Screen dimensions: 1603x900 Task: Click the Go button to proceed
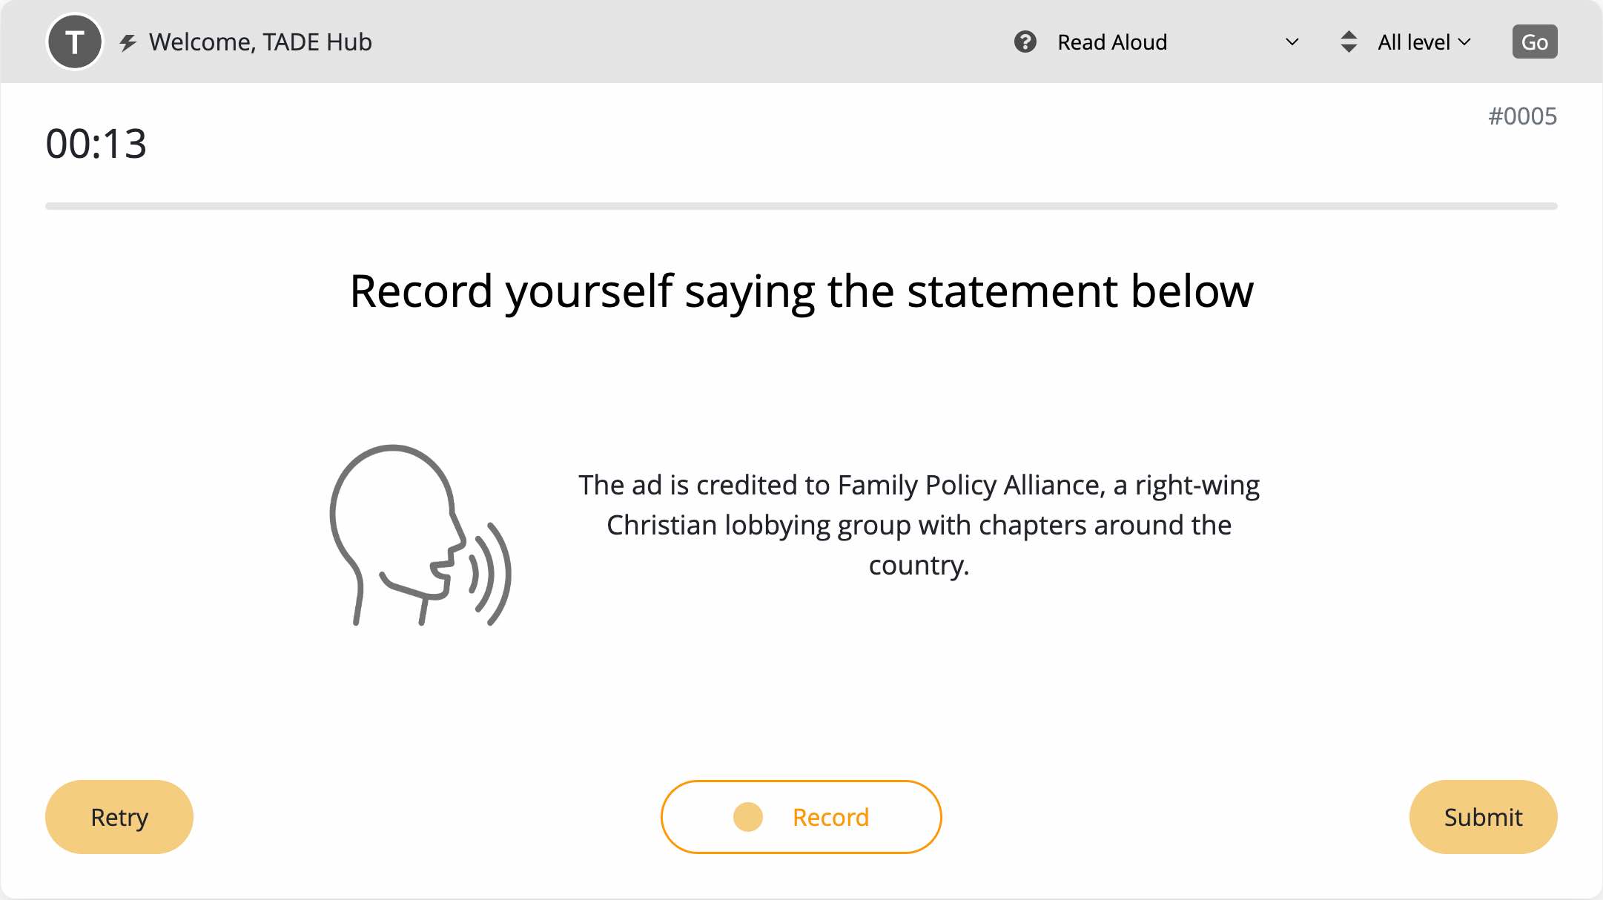tap(1533, 41)
